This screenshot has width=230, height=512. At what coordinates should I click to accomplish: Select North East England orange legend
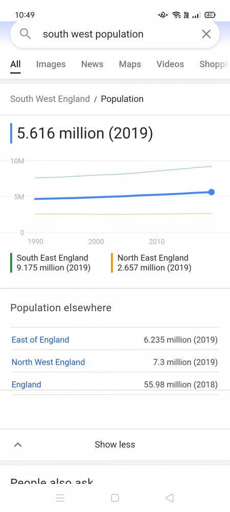pyautogui.click(x=151, y=263)
